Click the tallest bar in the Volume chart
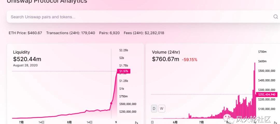280x124 pixels. [255, 90]
